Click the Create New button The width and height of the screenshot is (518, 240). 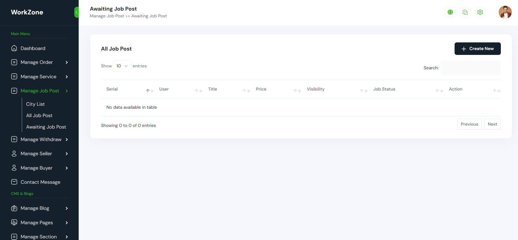tap(477, 49)
